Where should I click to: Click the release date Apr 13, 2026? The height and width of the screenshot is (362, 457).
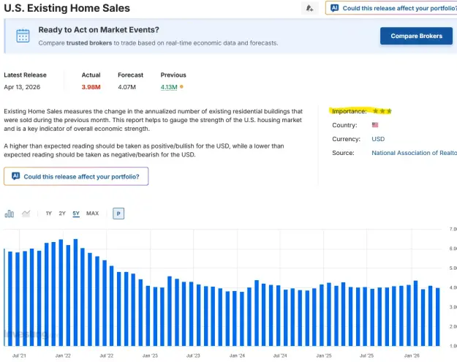point(22,87)
